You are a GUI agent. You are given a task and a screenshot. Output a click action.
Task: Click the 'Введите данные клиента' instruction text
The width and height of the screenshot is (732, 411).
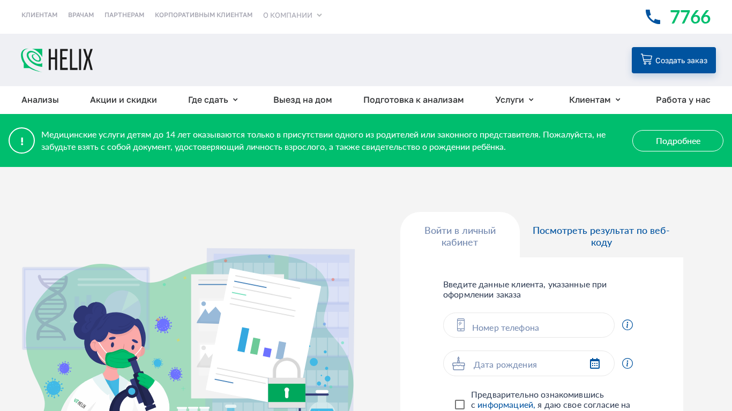pyautogui.click(x=525, y=290)
